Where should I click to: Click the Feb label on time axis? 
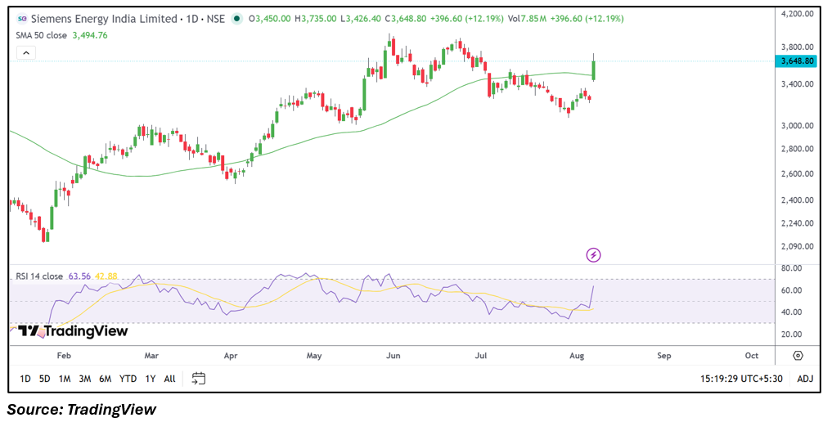64,356
